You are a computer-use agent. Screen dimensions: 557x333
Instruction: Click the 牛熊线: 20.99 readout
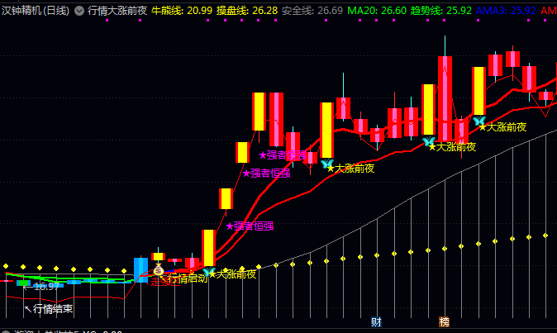click(x=182, y=11)
